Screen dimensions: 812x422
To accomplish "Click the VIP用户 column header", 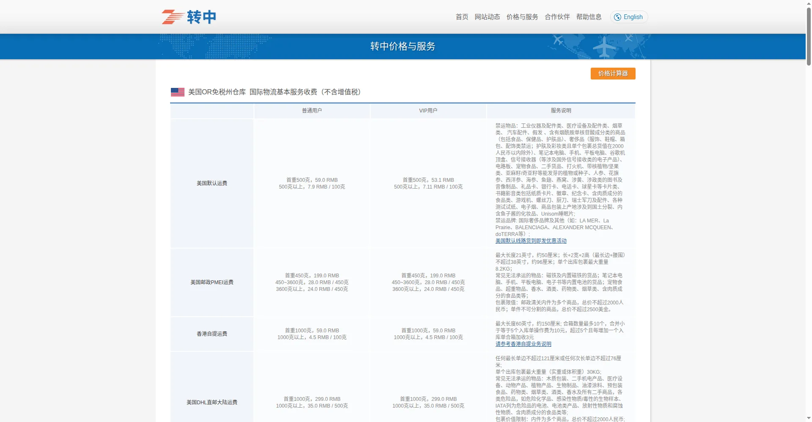I will tap(428, 111).
